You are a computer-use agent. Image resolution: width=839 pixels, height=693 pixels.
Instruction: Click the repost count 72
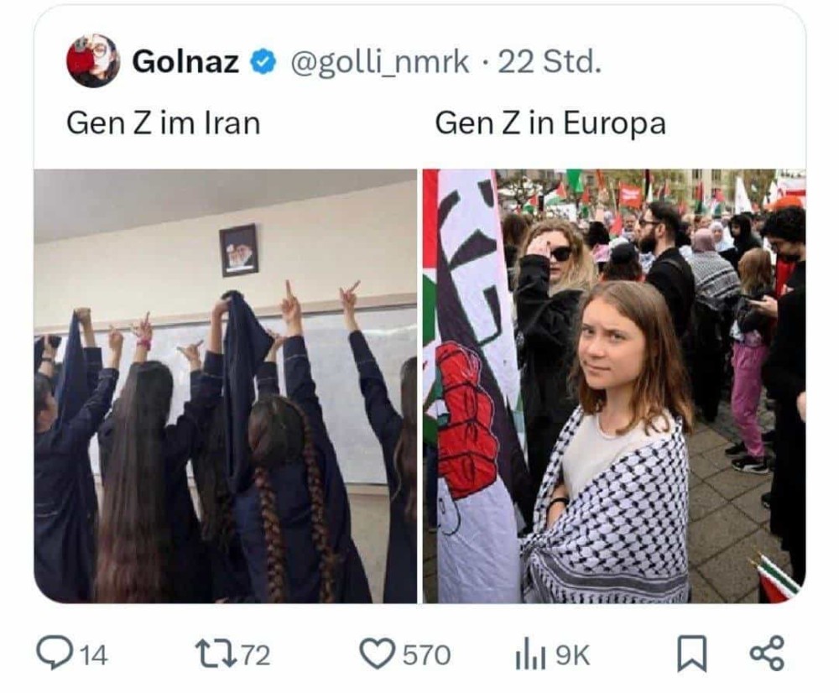pyautogui.click(x=256, y=655)
